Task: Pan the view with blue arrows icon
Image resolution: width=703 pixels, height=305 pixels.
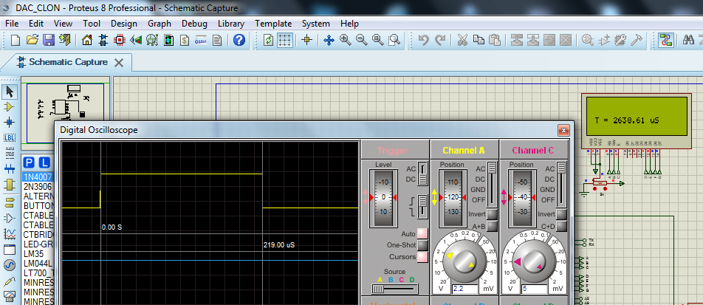Action: tap(329, 41)
